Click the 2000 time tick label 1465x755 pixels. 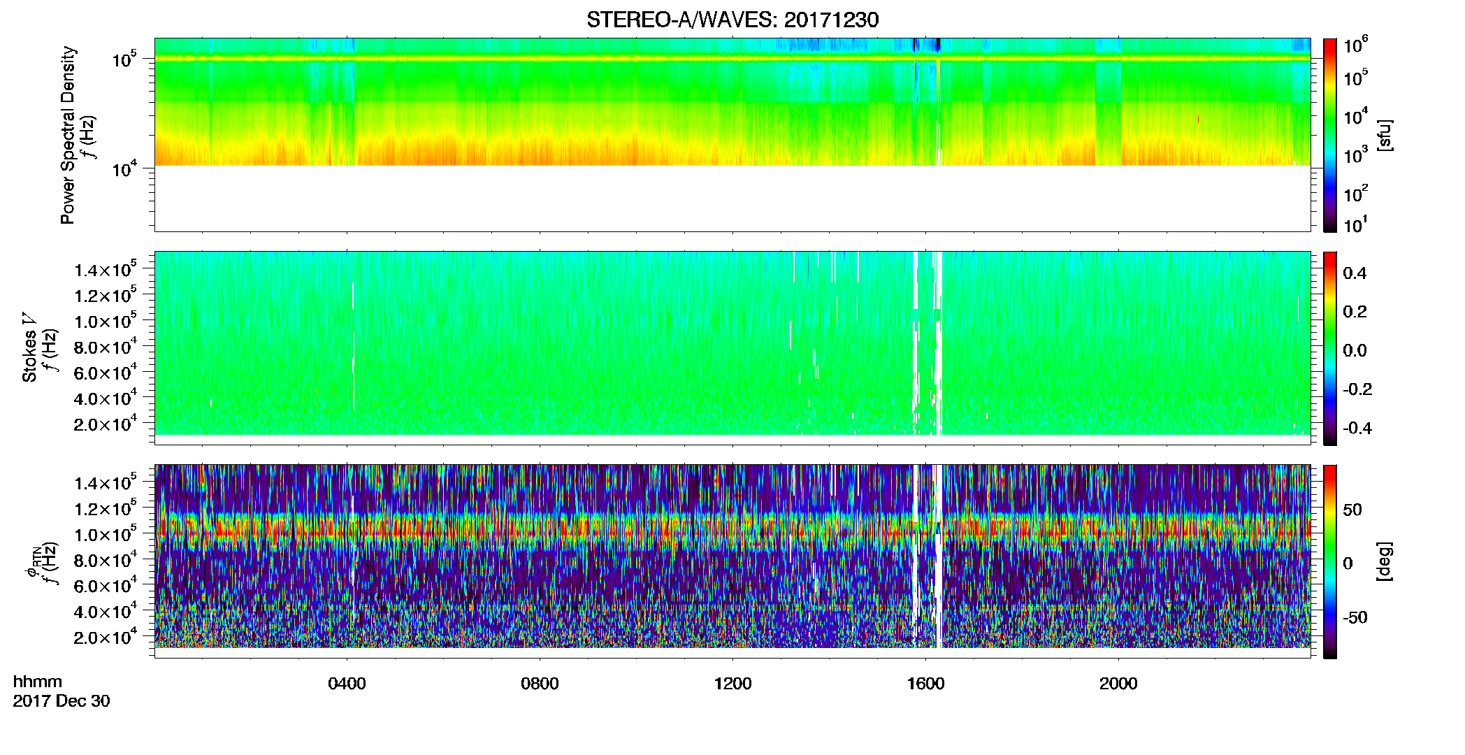[x=1118, y=684]
